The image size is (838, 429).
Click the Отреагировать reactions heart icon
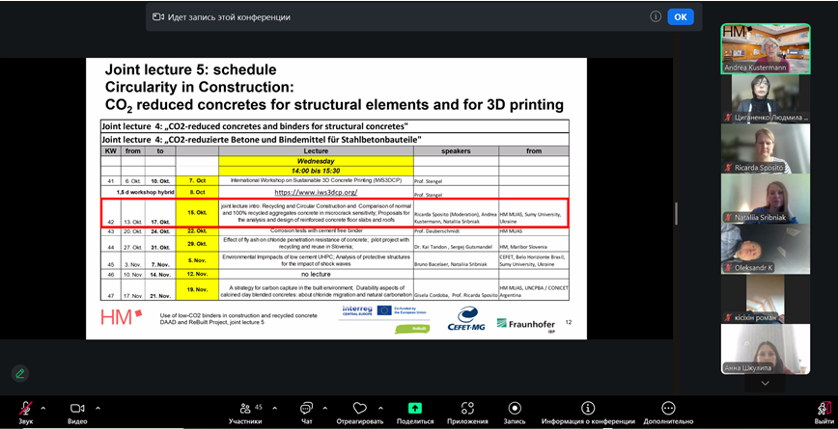(x=360, y=409)
